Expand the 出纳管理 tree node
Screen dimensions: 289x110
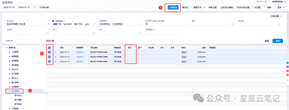pyautogui.click(x=10, y=87)
